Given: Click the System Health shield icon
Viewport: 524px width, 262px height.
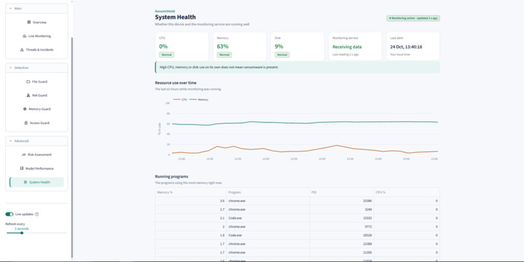Looking at the screenshot, I should point(25,183).
